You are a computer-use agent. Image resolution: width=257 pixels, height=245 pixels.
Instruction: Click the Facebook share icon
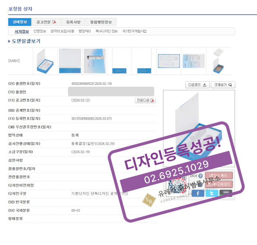(198, 193)
